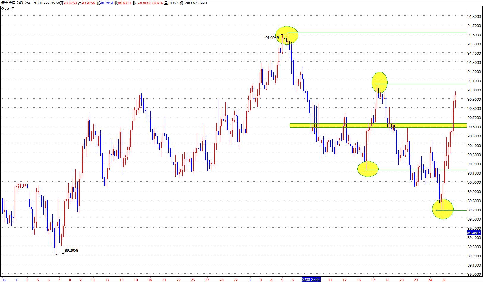Click the highlighted 0208 22:00 time marker

(311, 279)
